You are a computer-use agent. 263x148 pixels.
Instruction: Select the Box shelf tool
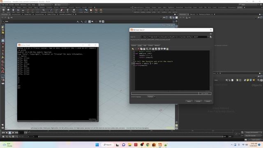pos(4,11)
